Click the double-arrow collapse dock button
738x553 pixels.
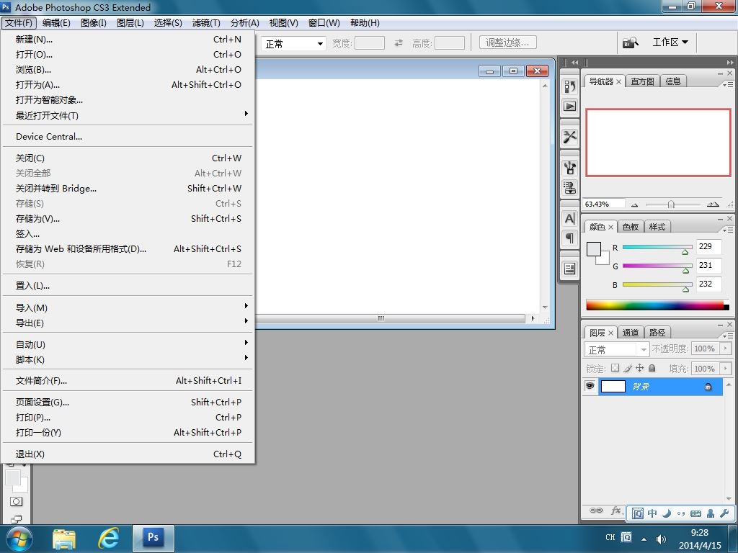click(574, 62)
